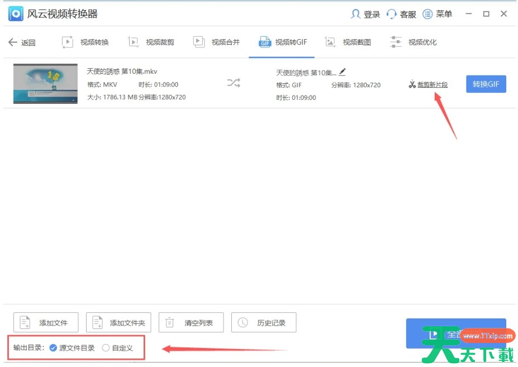This screenshot has width=518, height=367.
Task: Click the clock icon on the 历史记录 button
Action: [x=242, y=322]
